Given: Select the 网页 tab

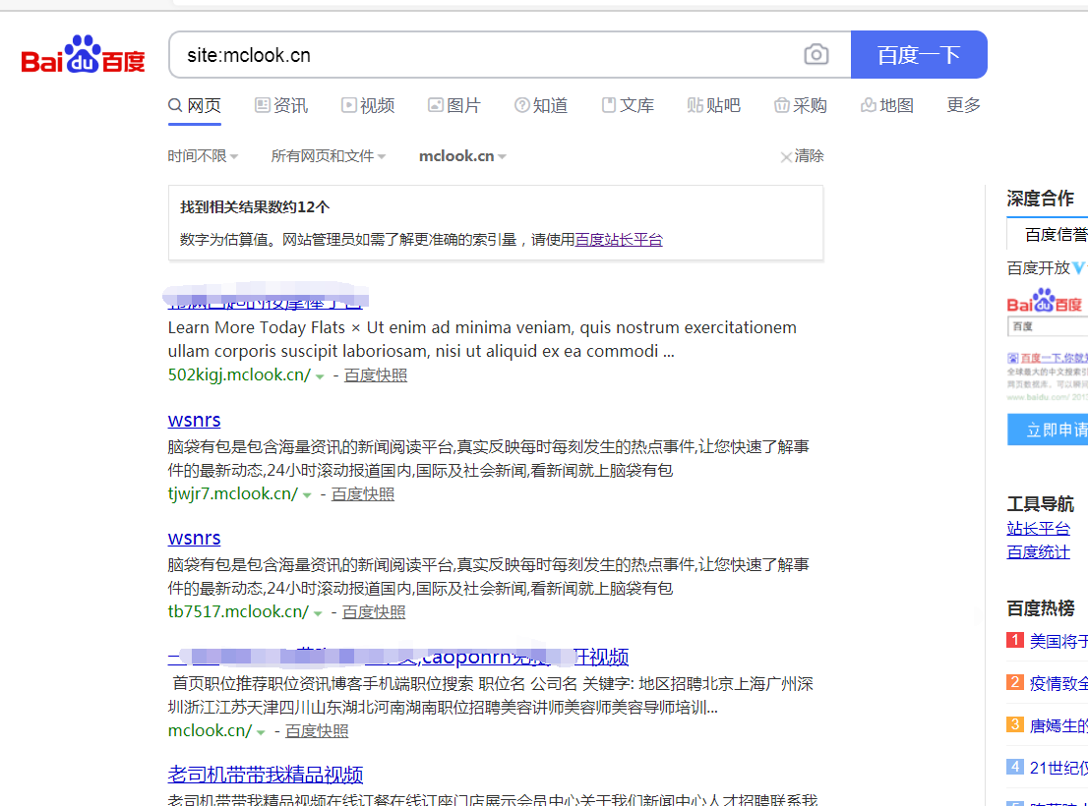Looking at the screenshot, I should (x=195, y=105).
